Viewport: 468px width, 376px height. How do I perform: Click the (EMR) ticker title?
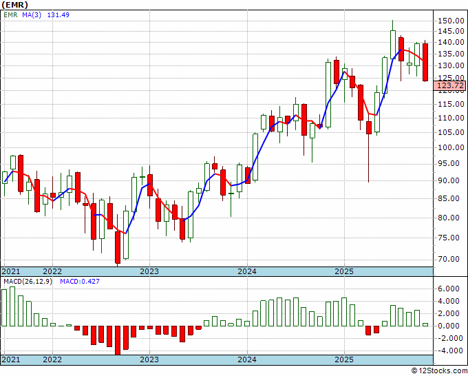coord(14,5)
